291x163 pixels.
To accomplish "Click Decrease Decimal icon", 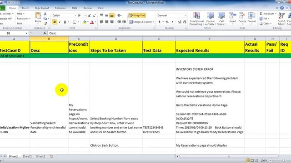I will 185,22.
